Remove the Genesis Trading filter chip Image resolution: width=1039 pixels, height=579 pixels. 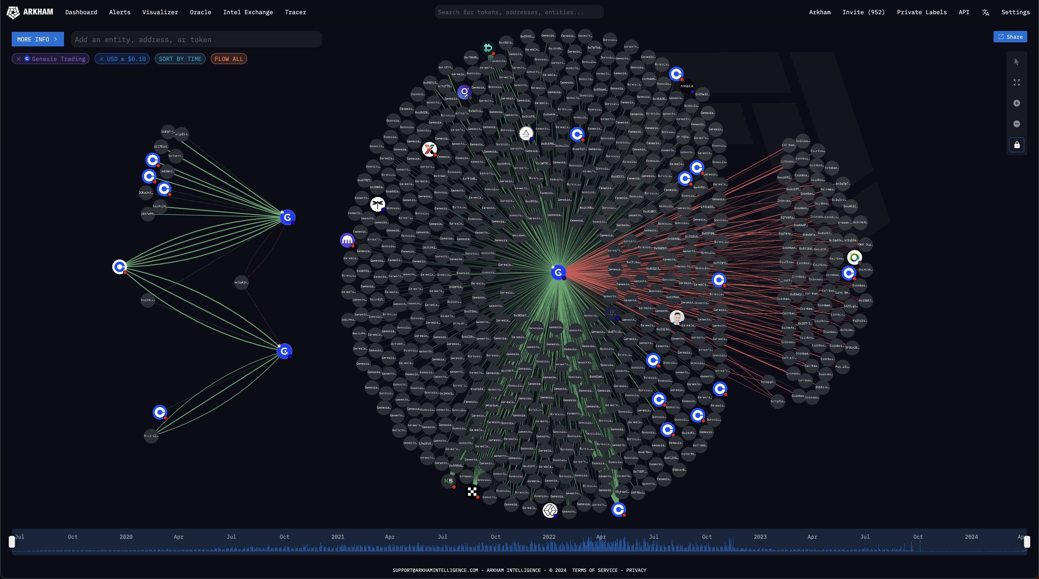pos(19,59)
